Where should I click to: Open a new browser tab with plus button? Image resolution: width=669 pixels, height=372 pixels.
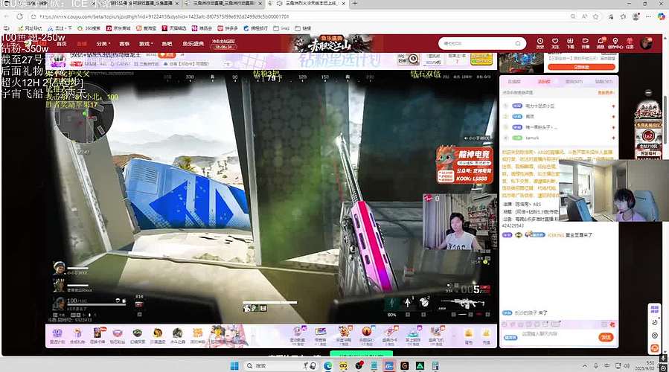point(354,4)
